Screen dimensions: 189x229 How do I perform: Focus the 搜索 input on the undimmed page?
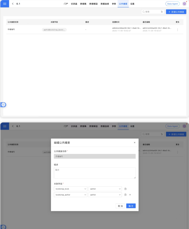tap(153, 12)
